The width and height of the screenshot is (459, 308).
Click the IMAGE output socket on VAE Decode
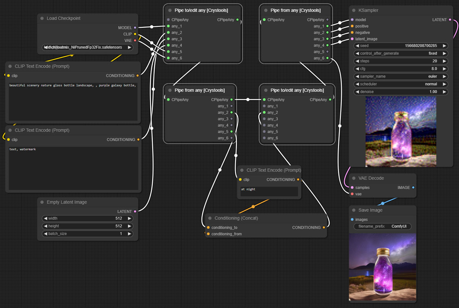click(413, 188)
